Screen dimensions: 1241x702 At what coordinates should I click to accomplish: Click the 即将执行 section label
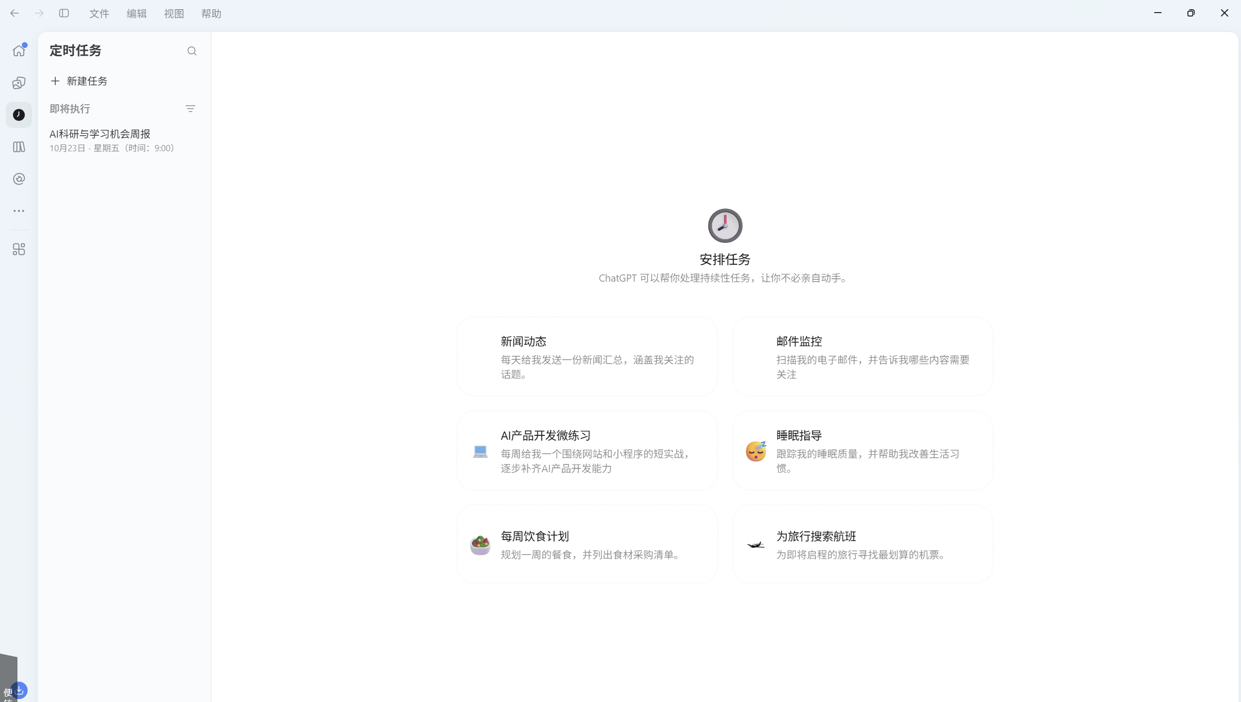tap(70, 109)
